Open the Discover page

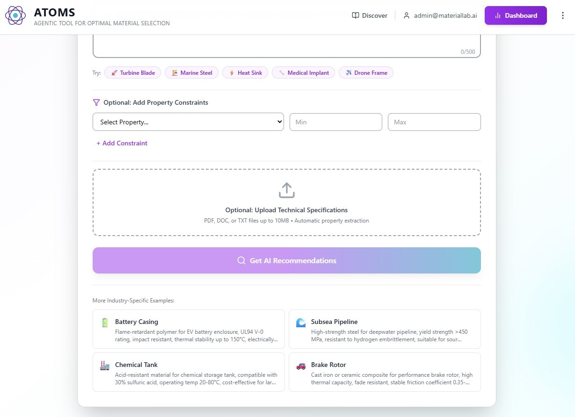(370, 15)
